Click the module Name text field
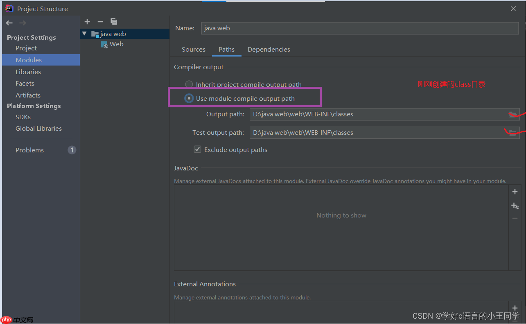 (360, 28)
